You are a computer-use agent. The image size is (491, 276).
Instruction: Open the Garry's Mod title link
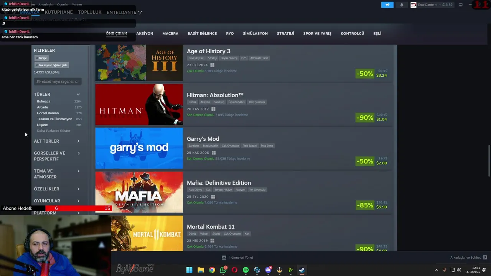[x=203, y=139]
